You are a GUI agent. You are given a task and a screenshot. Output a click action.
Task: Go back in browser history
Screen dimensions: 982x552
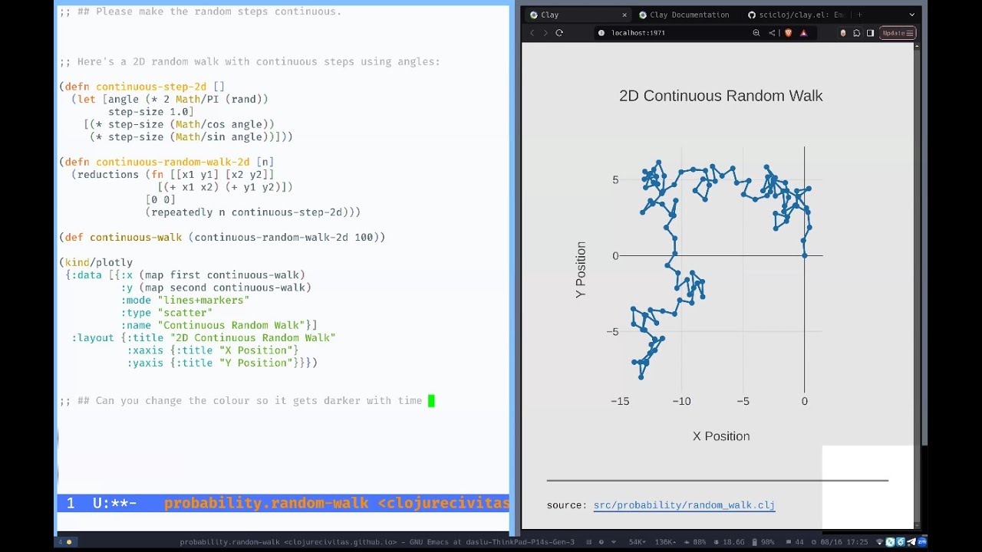[532, 33]
